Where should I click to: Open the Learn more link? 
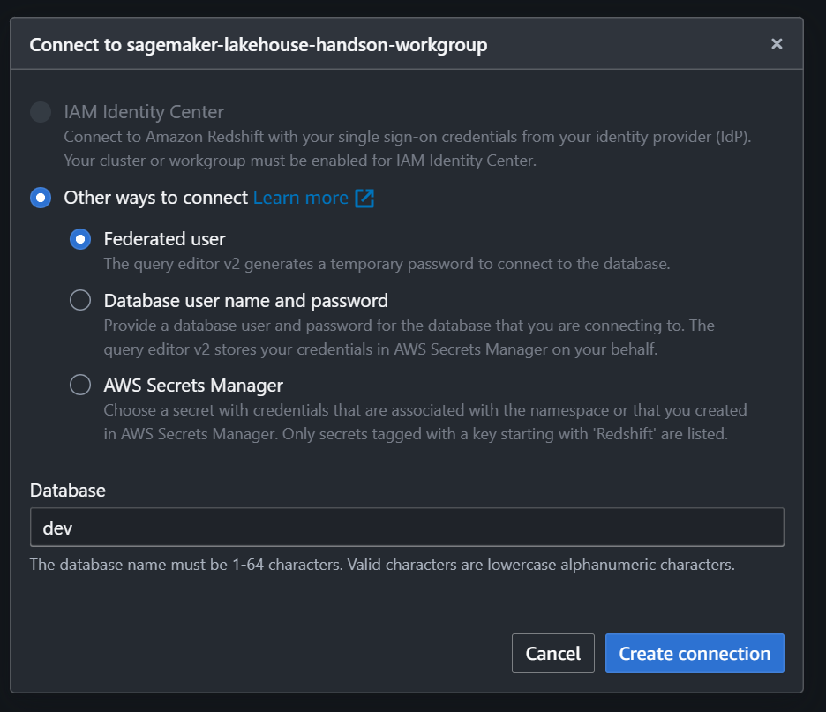click(301, 198)
